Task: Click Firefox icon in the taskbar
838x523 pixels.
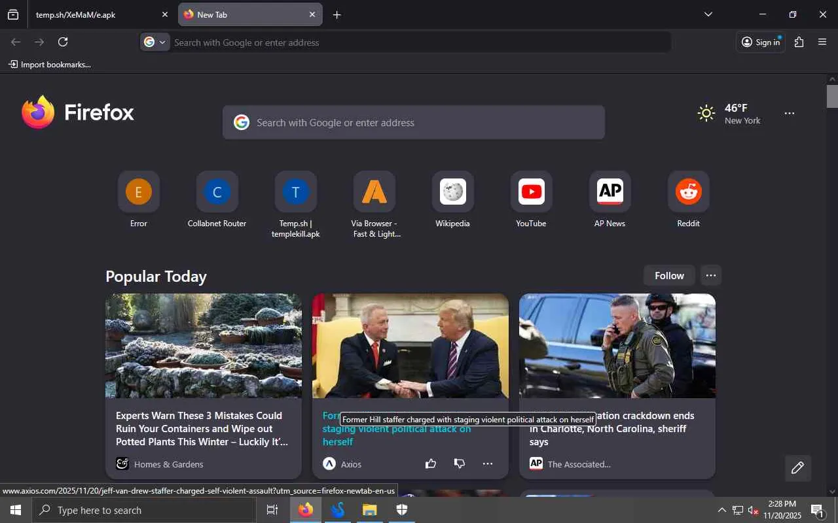Action: (x=306, y=510)
